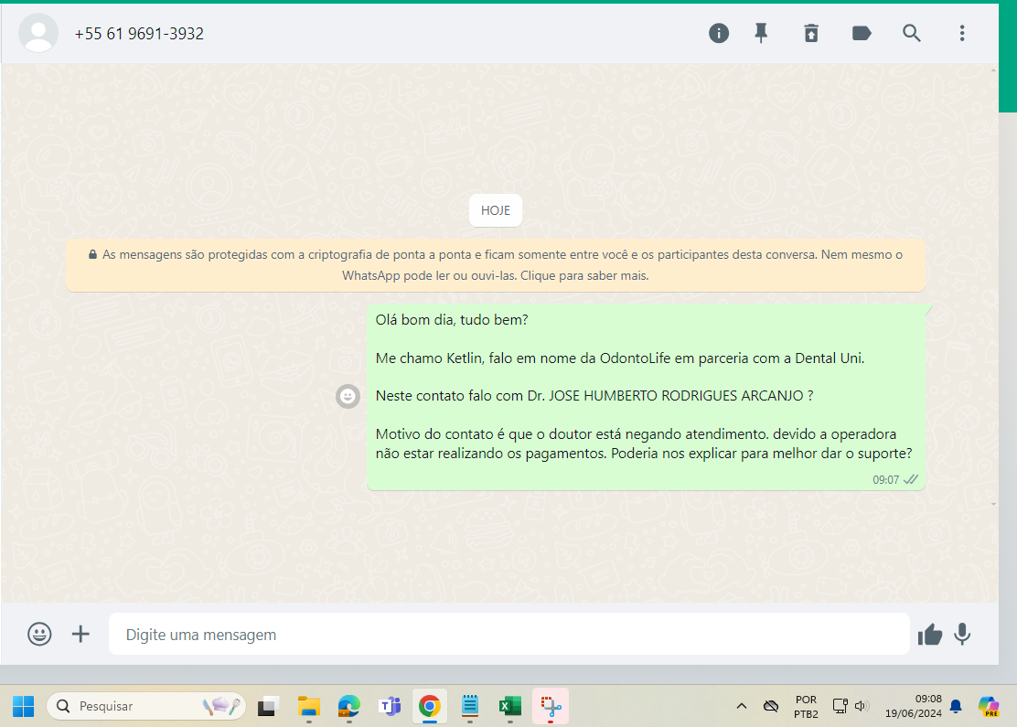Click the message read double-check marks
The image size is (1017, 727).
coord(911,479)
